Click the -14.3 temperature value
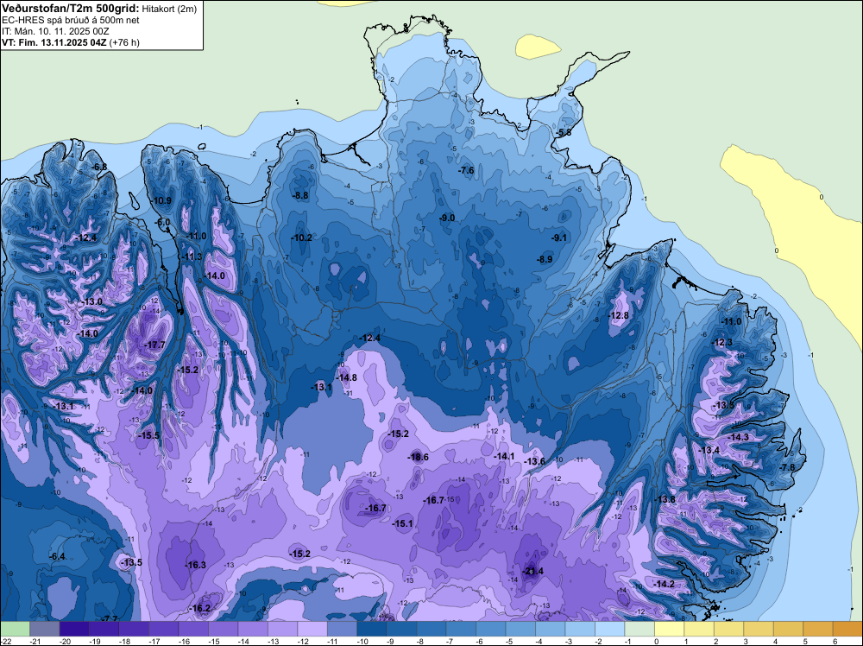The height and width of the screenshot is (646, 863). coord(738,437)
